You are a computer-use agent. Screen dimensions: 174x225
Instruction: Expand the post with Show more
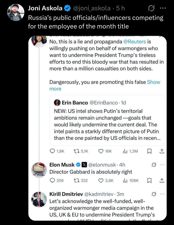pyautogui.click(x=153, y=82)
